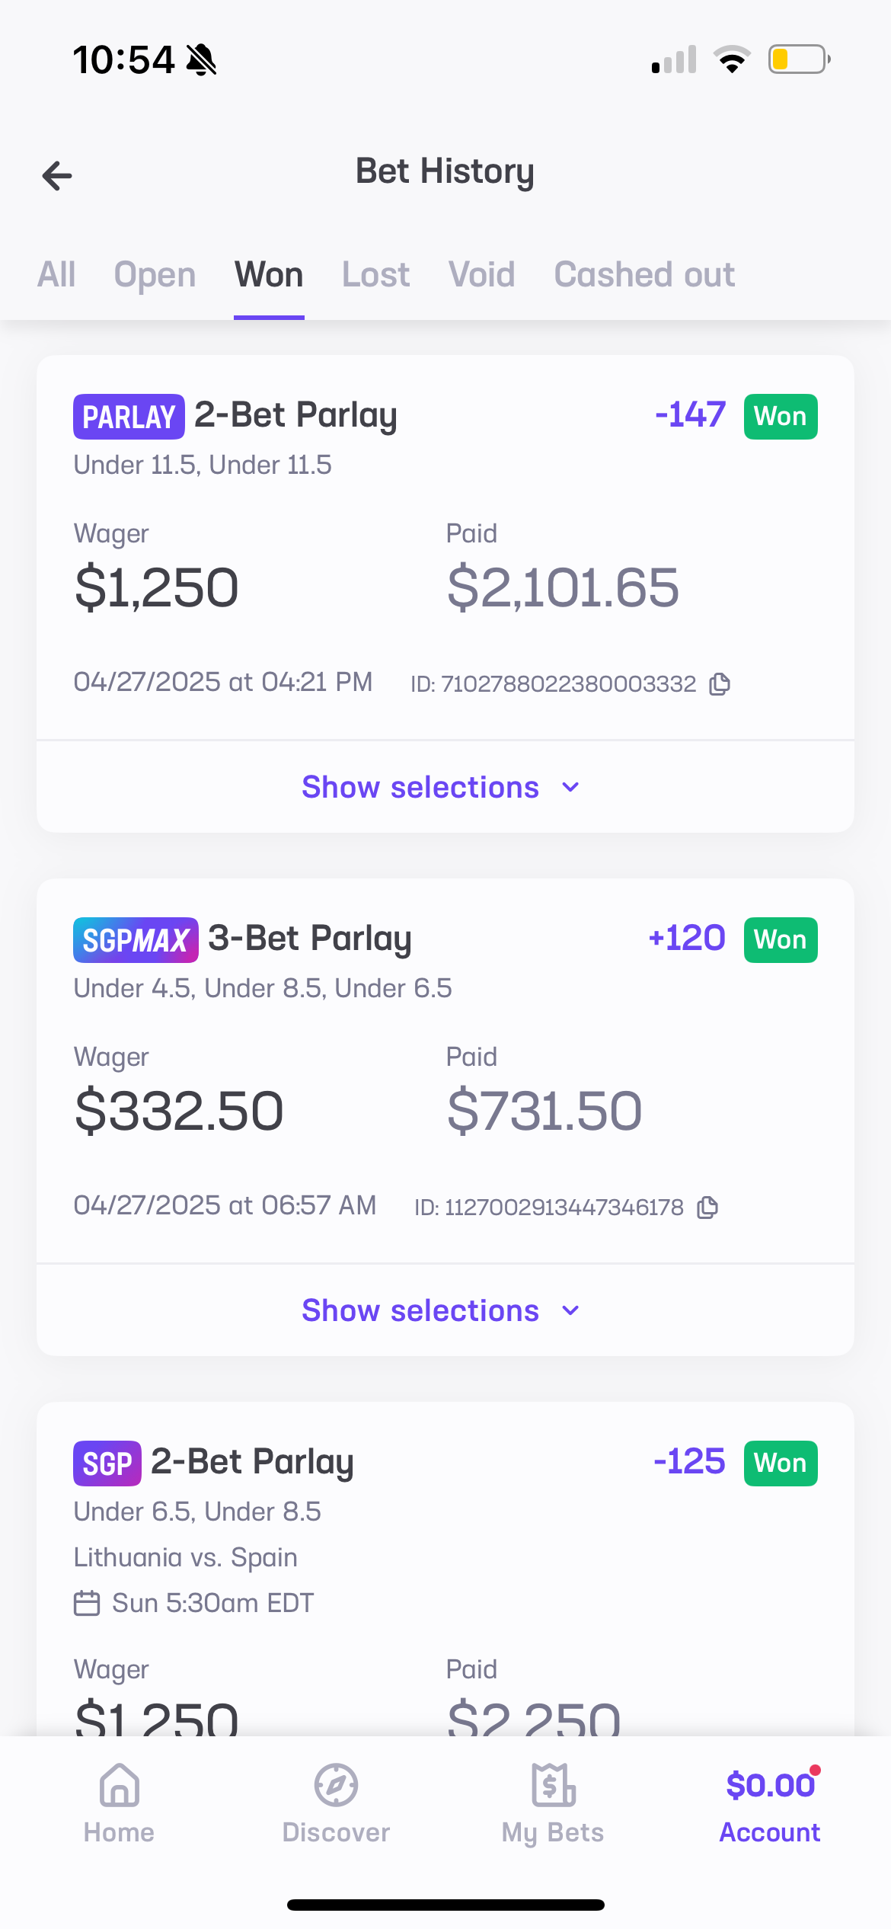Switch to the Lost bets tab
This screenshot has height=1929, width=891.
375,275
